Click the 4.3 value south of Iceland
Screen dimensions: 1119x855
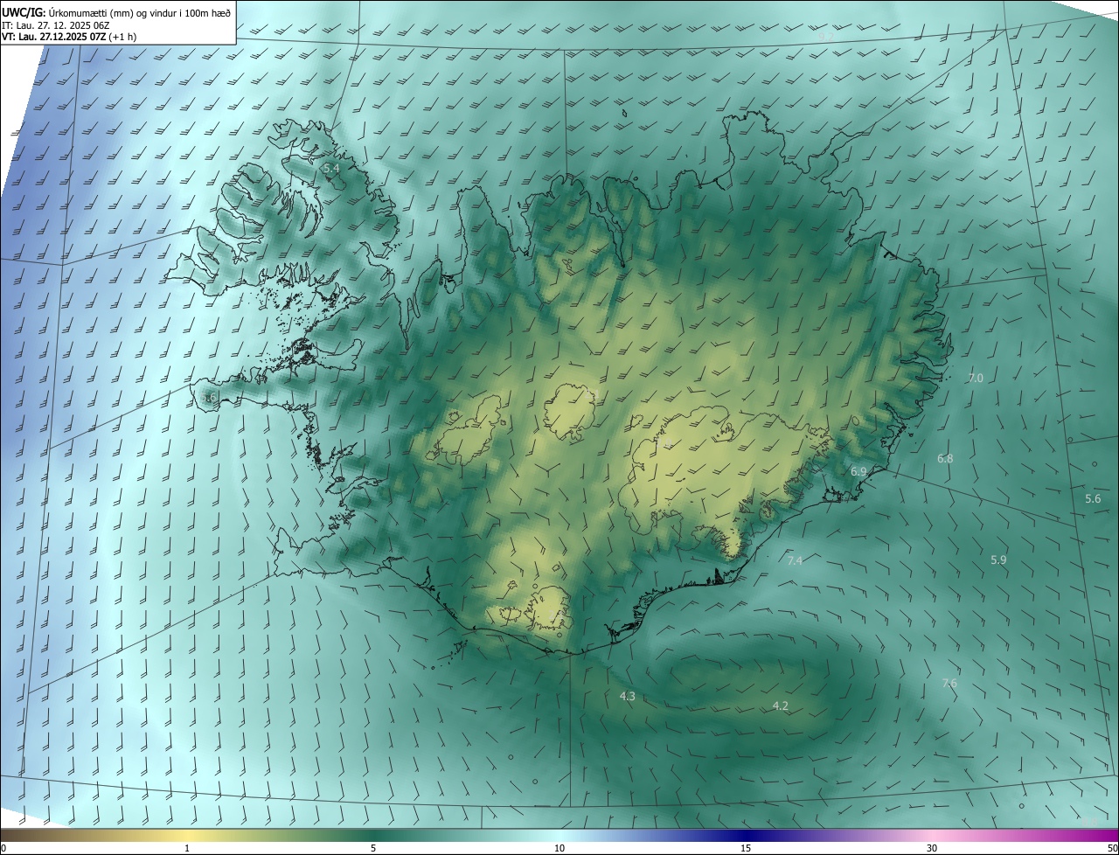point(627,696)
